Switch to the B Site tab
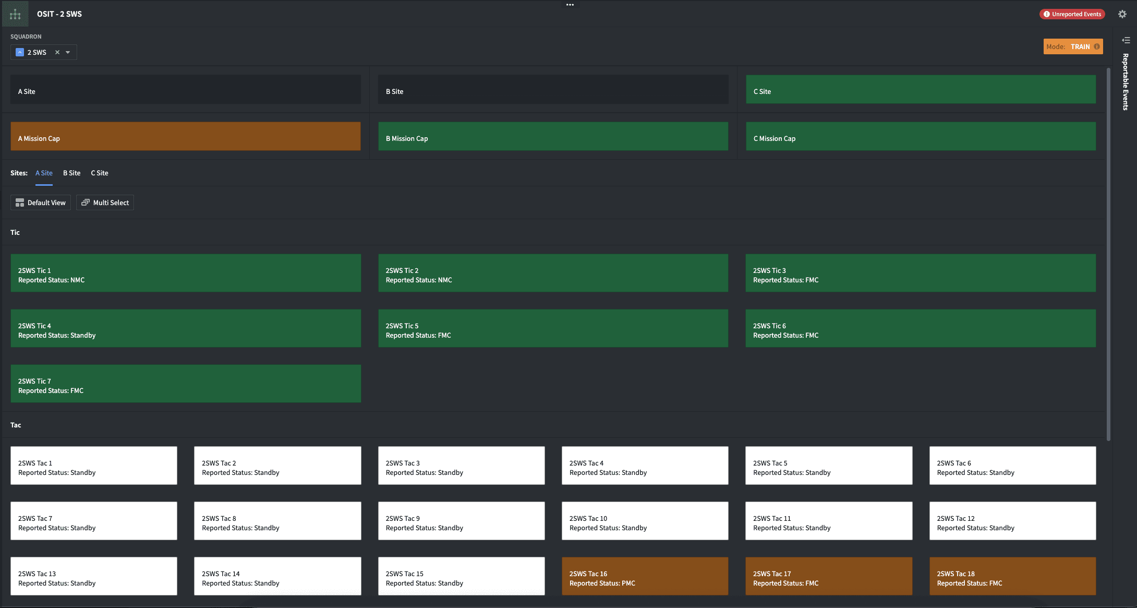 72,173
